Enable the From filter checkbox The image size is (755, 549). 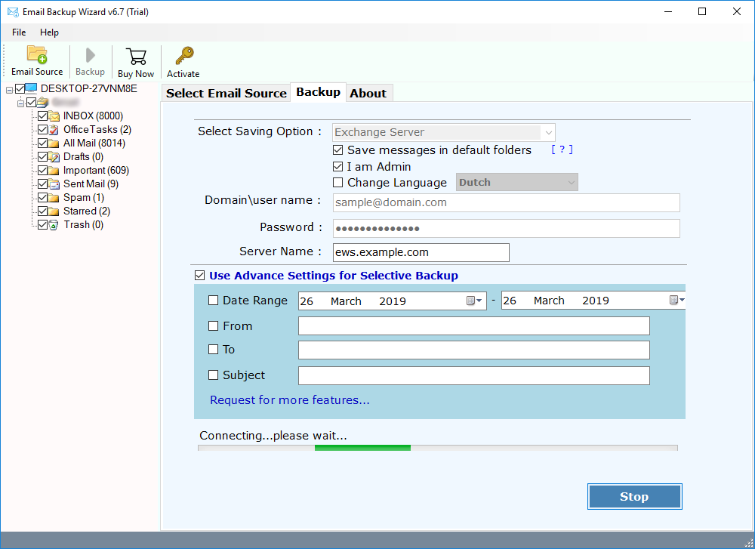[x=214, y=326]
